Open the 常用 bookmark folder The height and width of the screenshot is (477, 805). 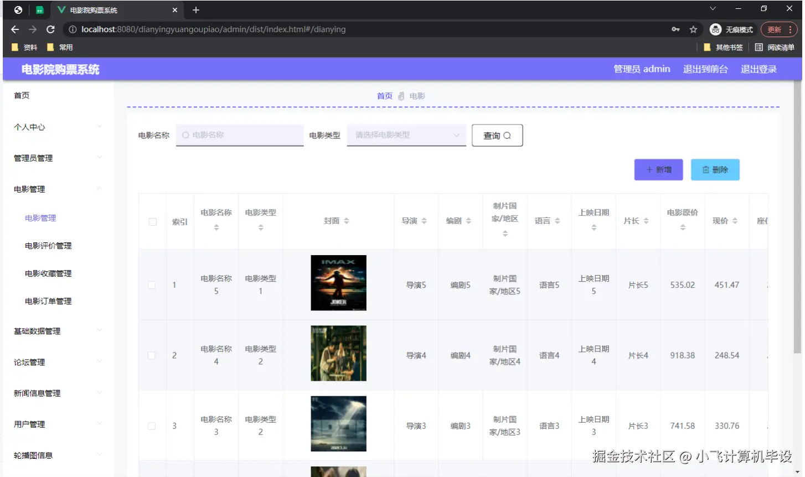(60, 47)
